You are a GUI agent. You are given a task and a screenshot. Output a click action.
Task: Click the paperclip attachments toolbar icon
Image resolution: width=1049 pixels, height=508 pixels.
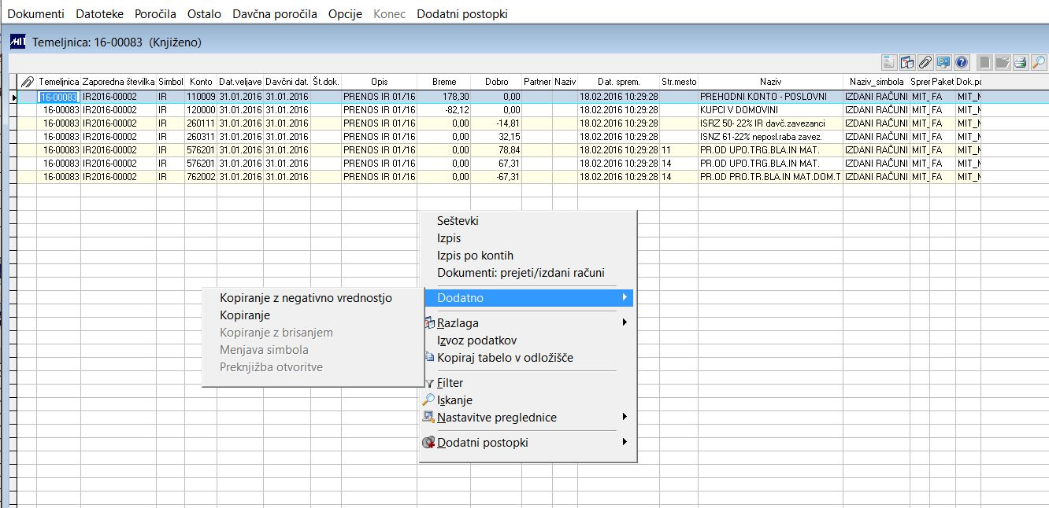925,62
